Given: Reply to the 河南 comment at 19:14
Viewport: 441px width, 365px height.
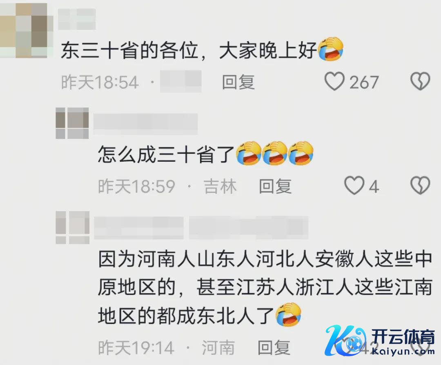Looking at the screenshot, I should [274, 347].
